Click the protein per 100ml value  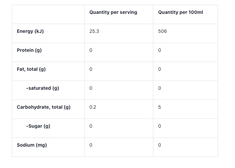click(160, 50)
